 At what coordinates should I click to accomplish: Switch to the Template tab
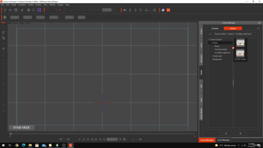click(215, 28)
